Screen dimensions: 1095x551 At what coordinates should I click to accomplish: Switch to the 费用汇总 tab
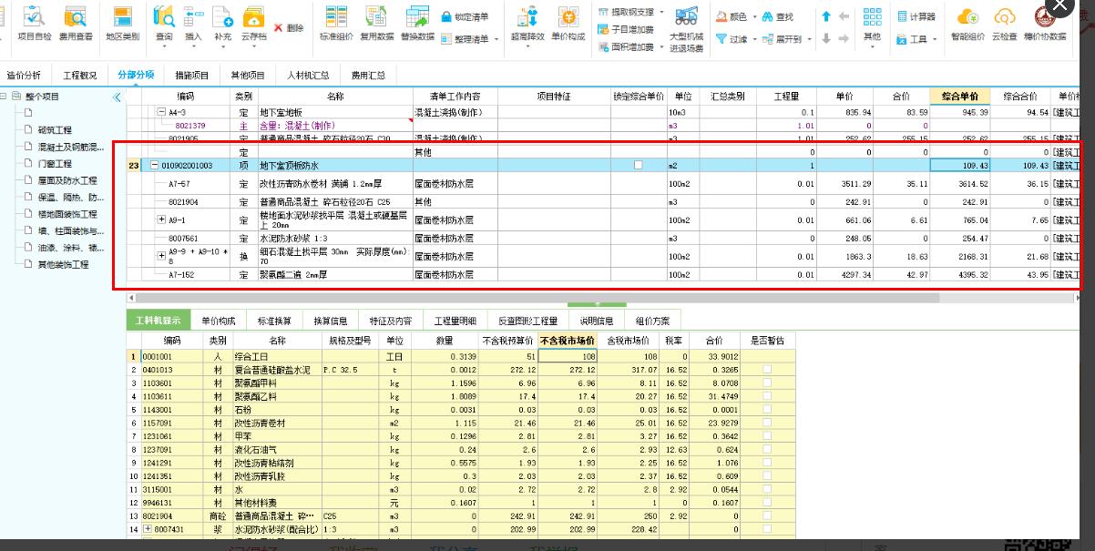[368, 75]
